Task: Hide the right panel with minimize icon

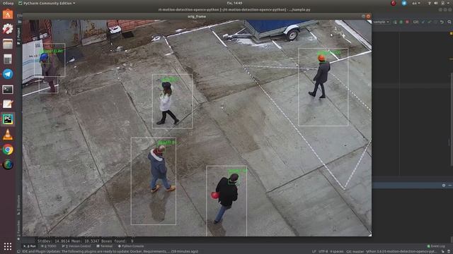Action: [450, 185]
